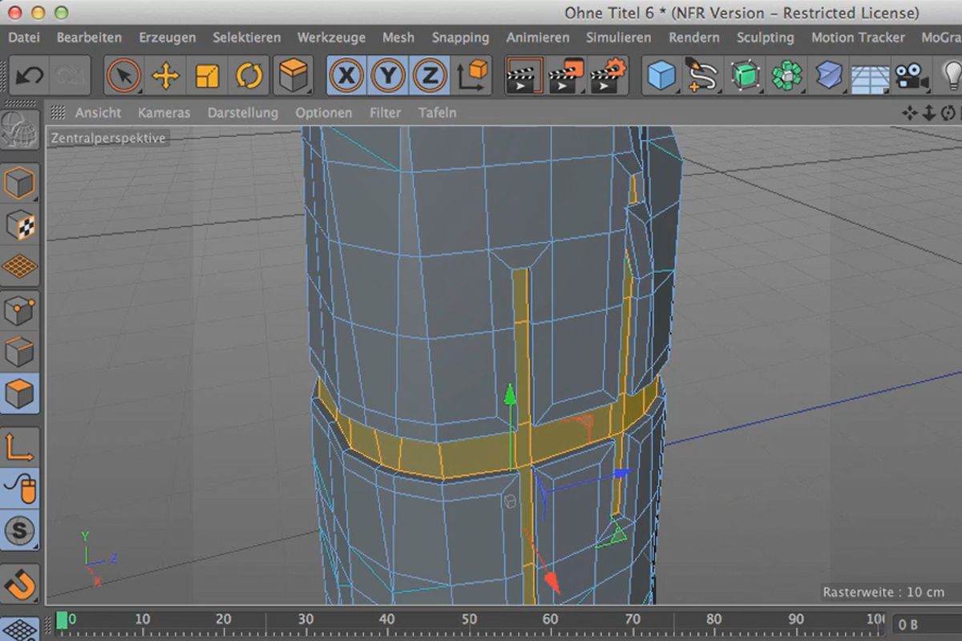This screenshot has width=962, height=641.
Task: Open the green subdivision surface generators palette
Action: pos(745,76)
